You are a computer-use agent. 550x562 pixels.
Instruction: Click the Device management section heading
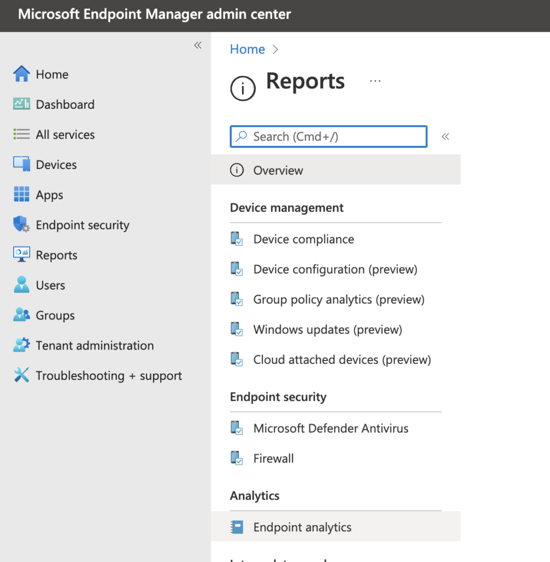pos(287,208)
